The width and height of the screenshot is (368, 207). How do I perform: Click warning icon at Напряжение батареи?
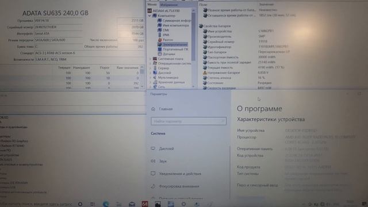205,72
